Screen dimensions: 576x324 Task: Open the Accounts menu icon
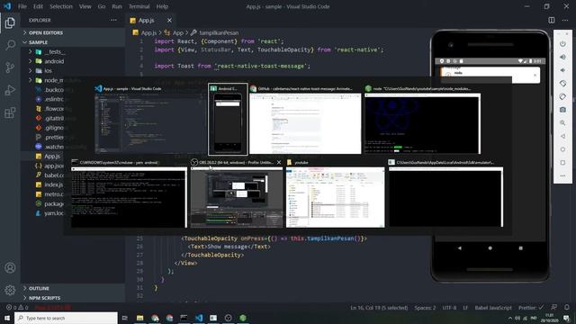[x=10, y=268]
